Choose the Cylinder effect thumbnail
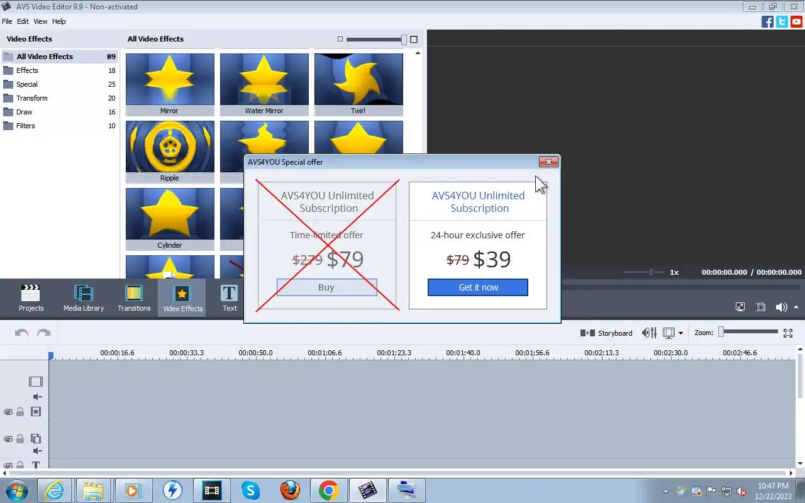The width and height of the screenshot is (805, 503). click(170, 219)
